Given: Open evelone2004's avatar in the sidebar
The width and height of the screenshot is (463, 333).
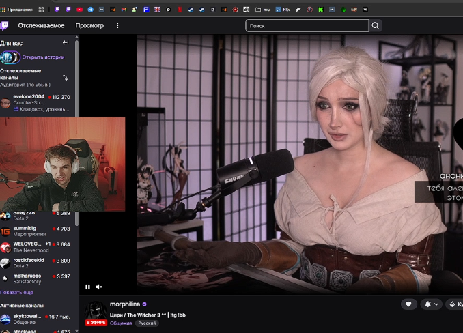Looking at the screenshot, I should tap(5, 103).
